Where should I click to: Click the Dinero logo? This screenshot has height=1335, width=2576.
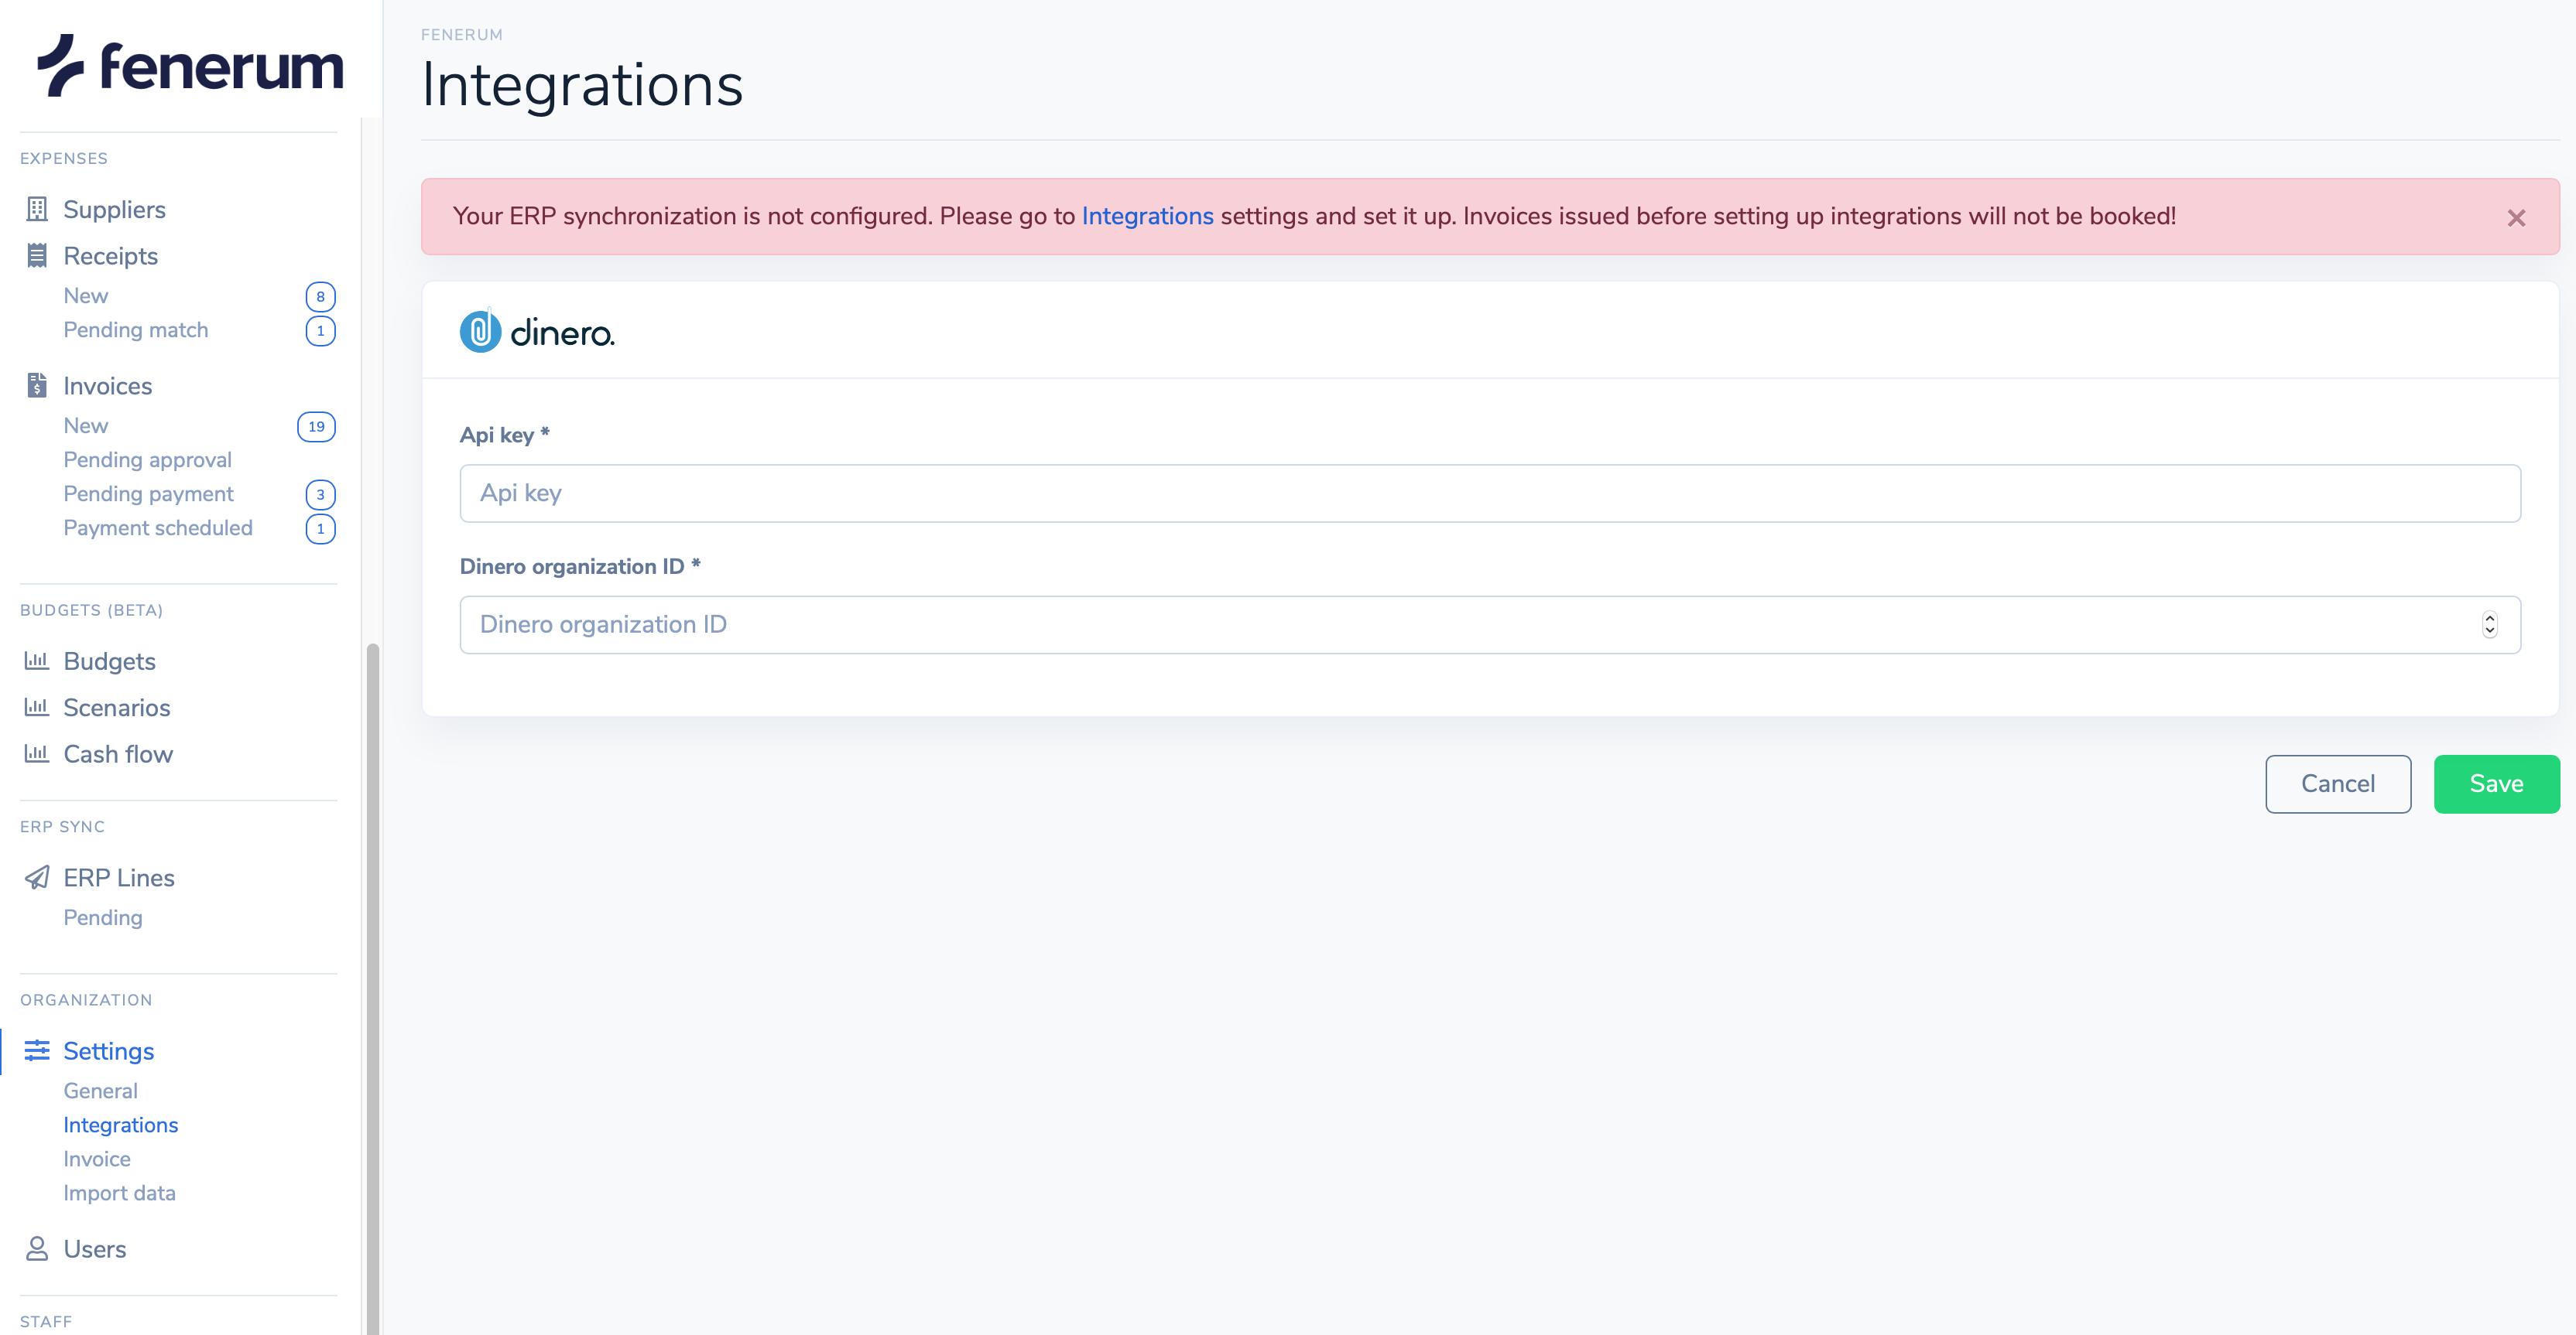tap(537, 332)
